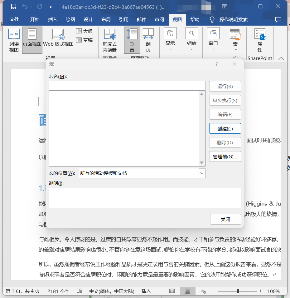Click the zoom slider handle
The image size is (290, 298).
point(238,291)
